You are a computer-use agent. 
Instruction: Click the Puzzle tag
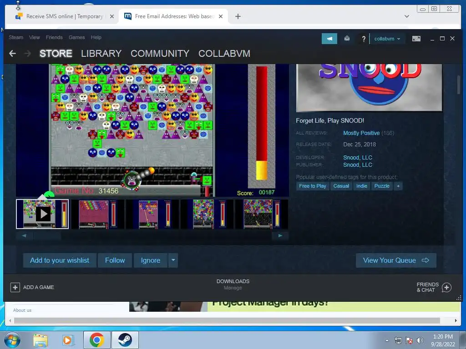[x=382, y=186]
